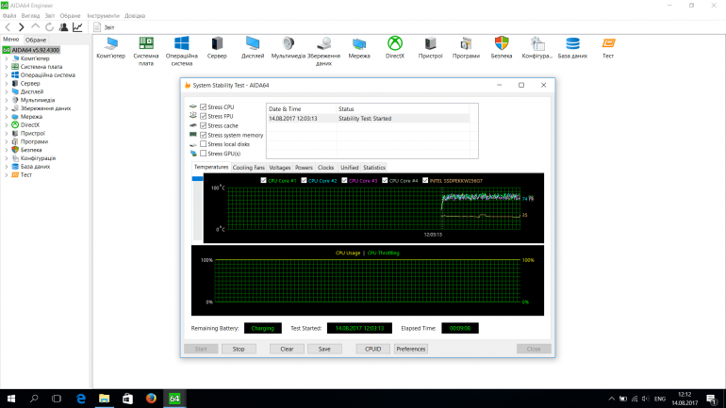Open the Безпека shield icon
This screenshot has height=408, width=726.
tap(502, 48)
